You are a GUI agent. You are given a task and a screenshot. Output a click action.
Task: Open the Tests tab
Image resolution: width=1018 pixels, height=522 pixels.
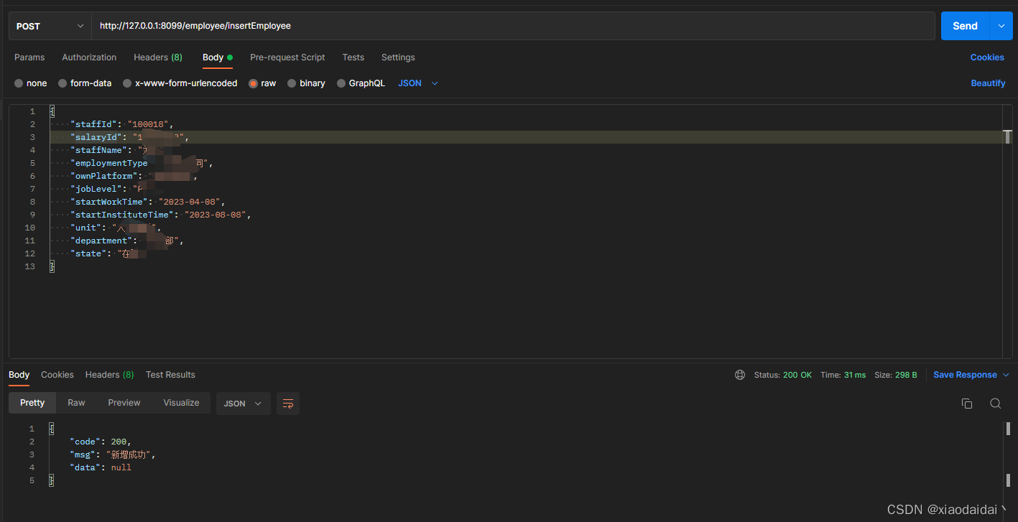tap(353, 57)
